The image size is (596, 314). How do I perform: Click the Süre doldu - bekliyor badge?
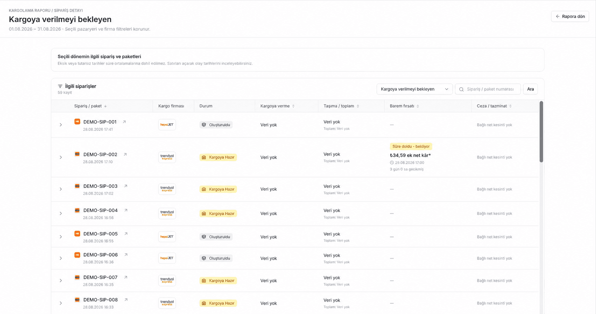click(411, 146)
